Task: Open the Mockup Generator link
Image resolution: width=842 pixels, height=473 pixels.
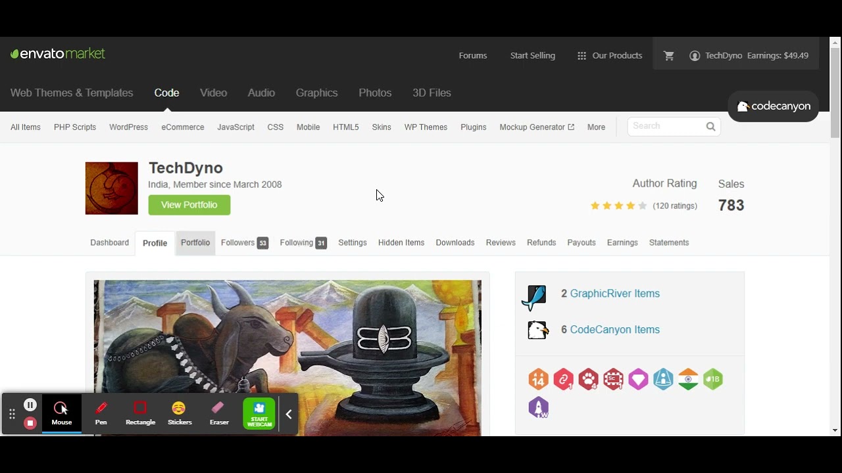Action: tap(537, 127)
